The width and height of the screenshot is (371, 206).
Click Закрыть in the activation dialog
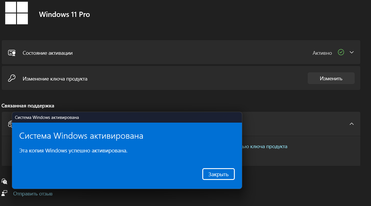pyautogui.click(x=218, y=174)
